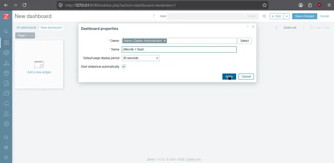The image size is (334, 163).
Task: Click help icon in Dashboard properties dialog
Action: tap(247, 27)
